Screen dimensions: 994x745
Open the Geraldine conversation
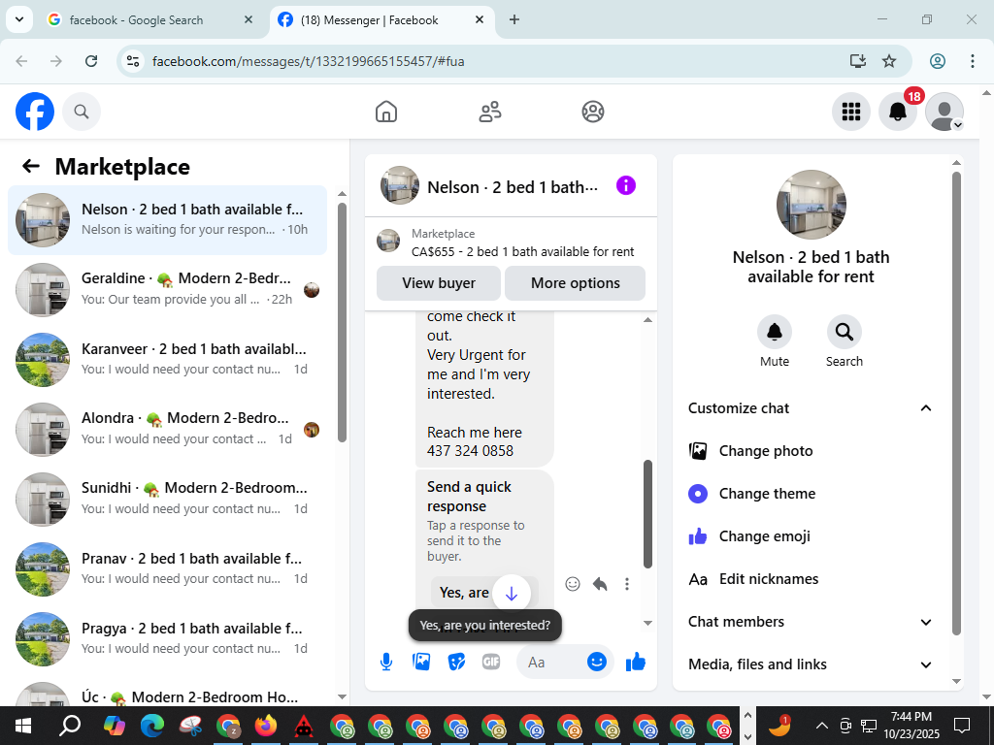pos(167,289)
